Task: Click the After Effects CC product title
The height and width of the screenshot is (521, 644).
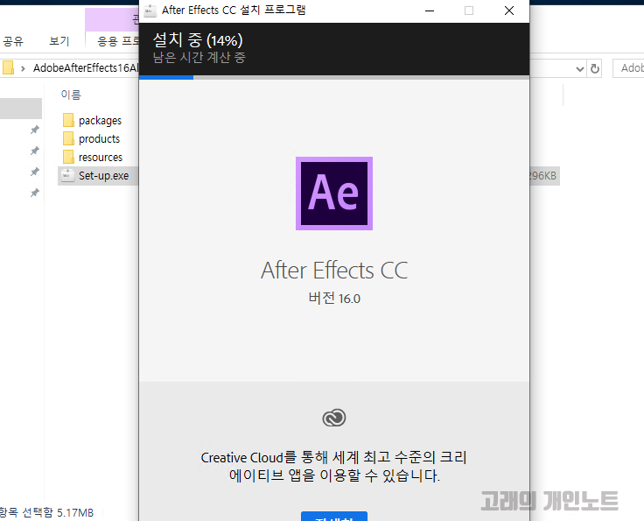Action: click(334, 271)
